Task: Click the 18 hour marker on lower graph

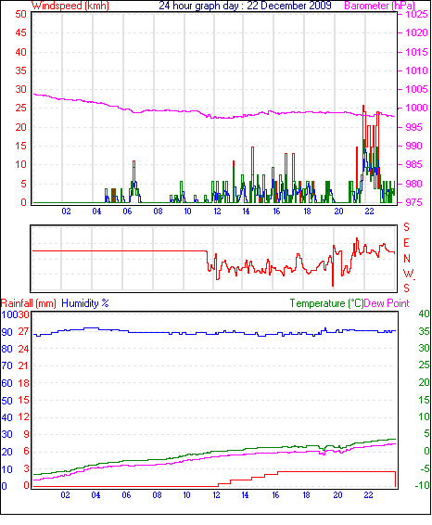Action: click(306, 495)
